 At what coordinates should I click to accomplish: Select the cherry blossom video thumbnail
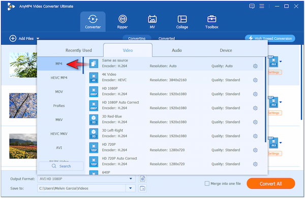(x=23, y=106)
